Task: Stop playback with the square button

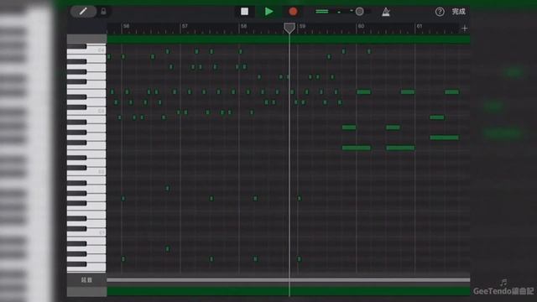Action: [244, 12]
